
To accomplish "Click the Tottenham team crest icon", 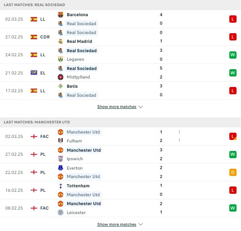I will pyautogui.click(x=61, y=186).
